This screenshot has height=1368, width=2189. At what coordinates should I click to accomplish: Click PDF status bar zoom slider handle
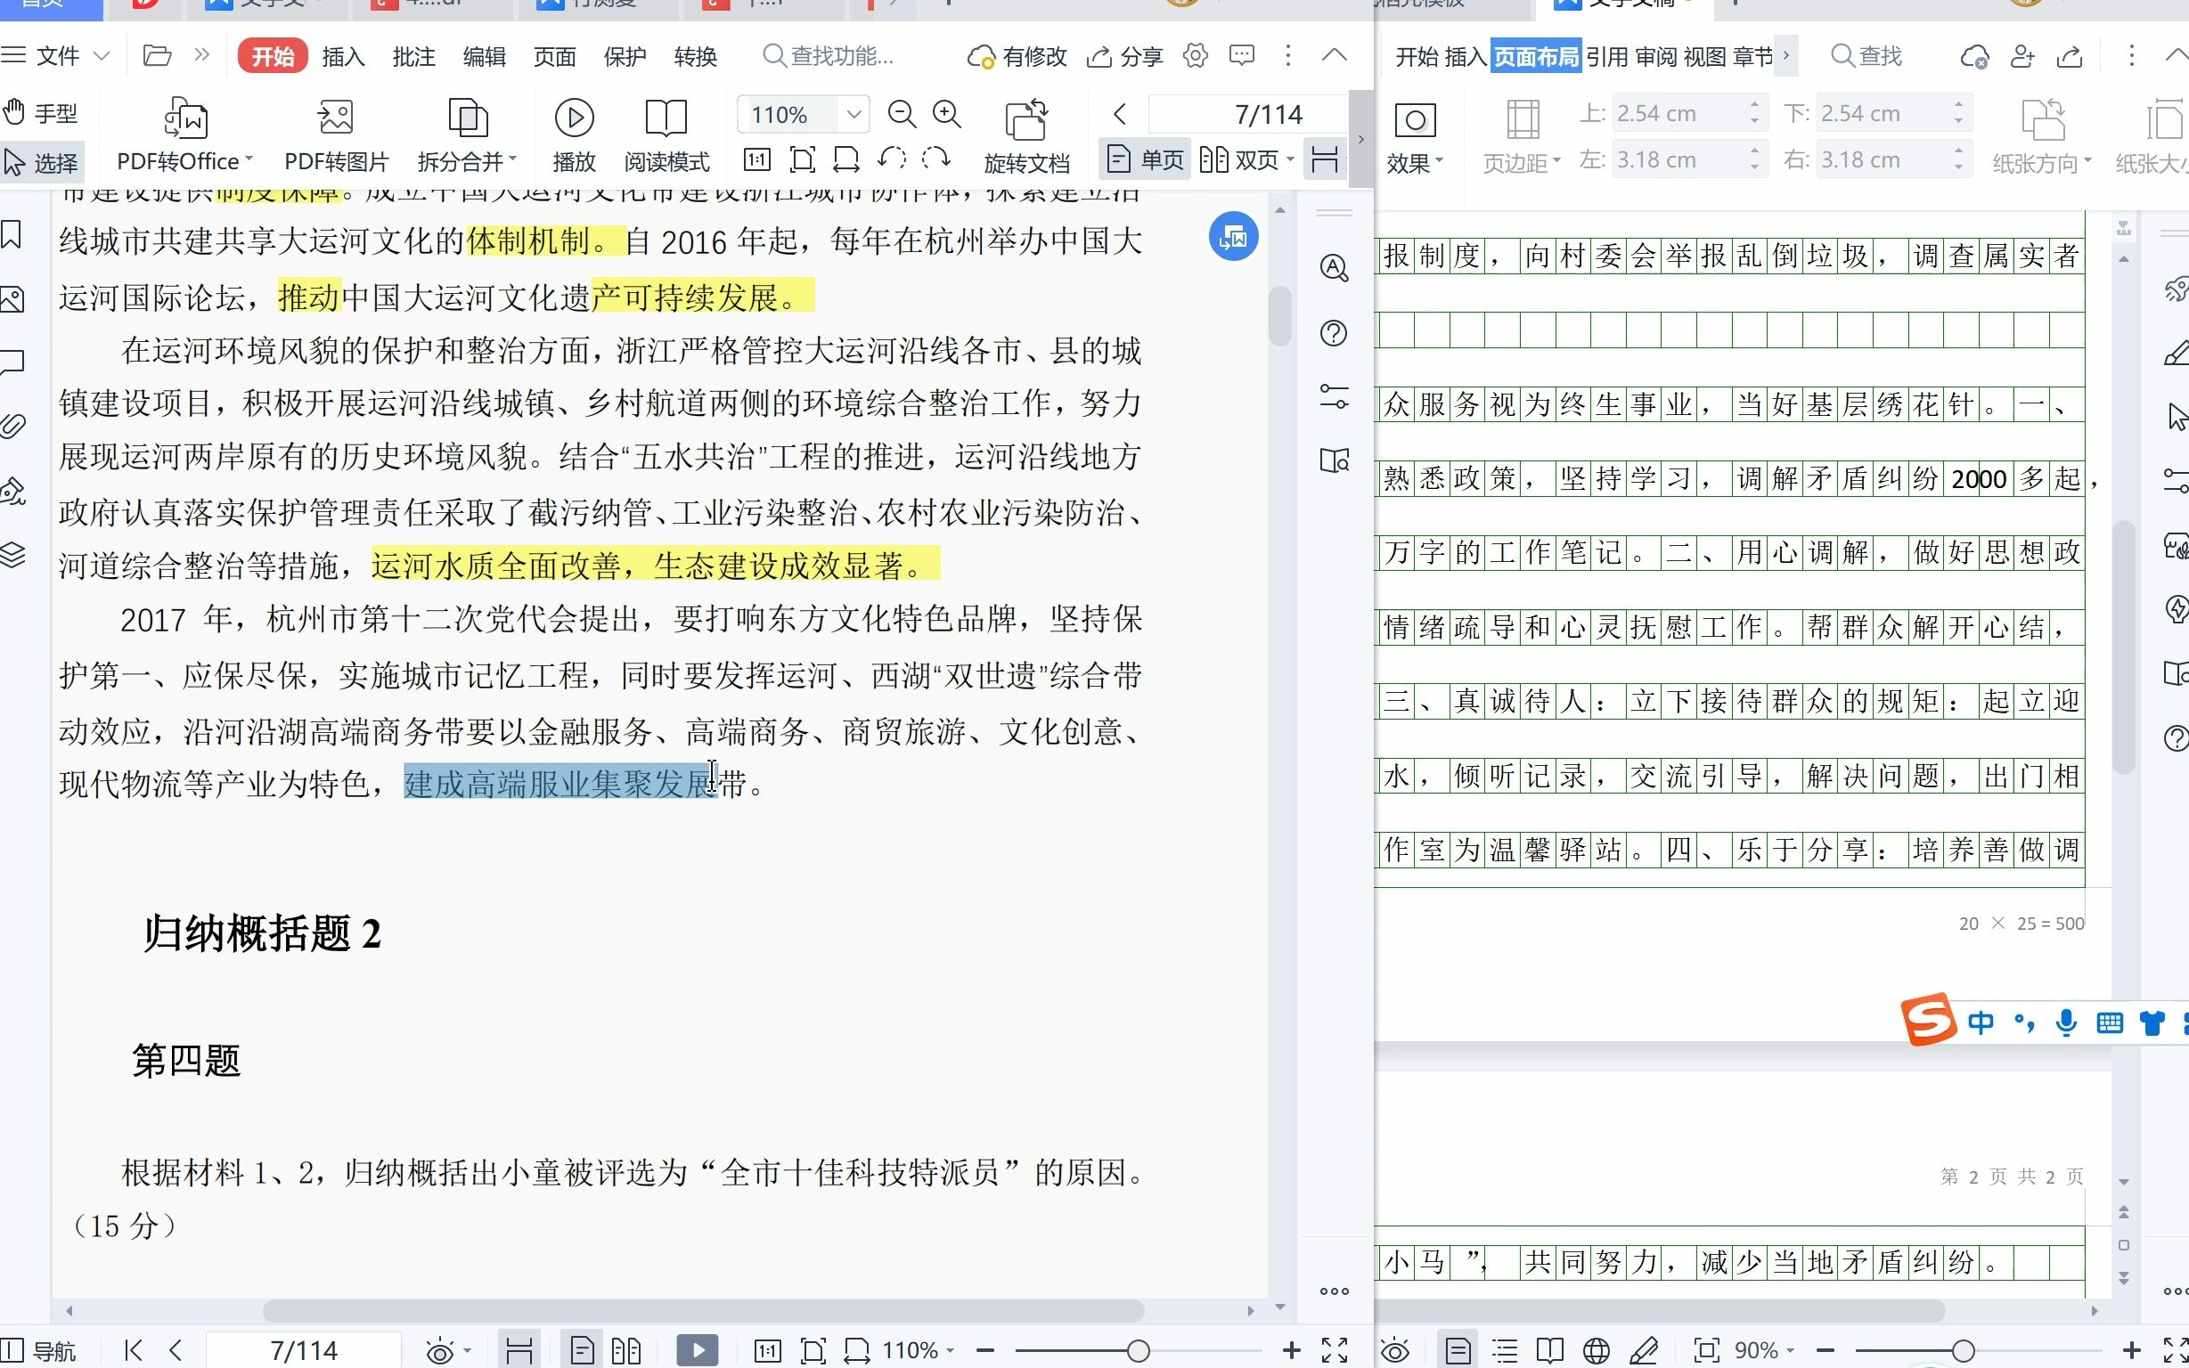1139,1351
